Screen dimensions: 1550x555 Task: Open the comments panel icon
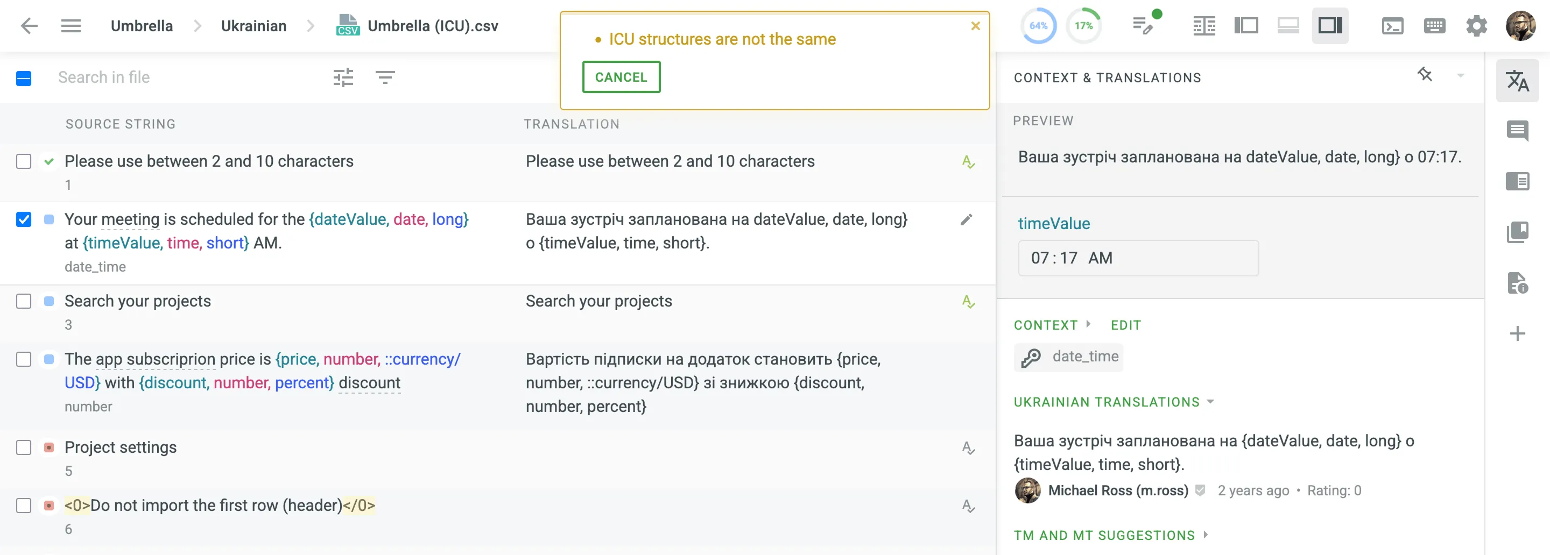click(x=1517, y=131)
